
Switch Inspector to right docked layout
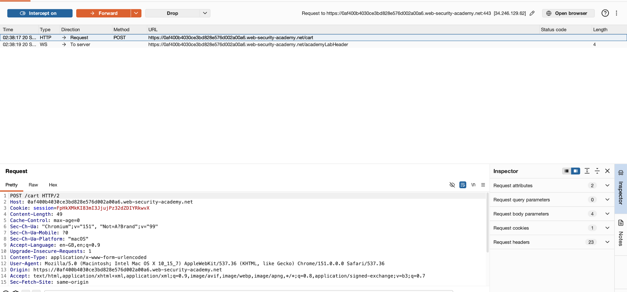(x=576, y=171)
